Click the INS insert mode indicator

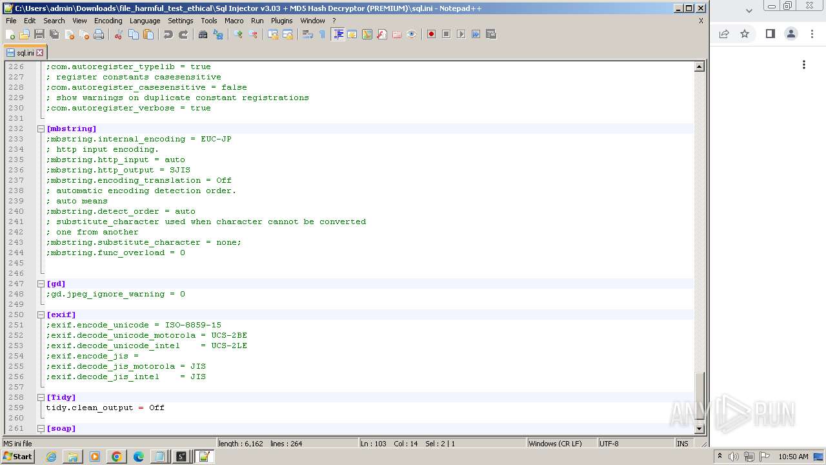(683, 444)
